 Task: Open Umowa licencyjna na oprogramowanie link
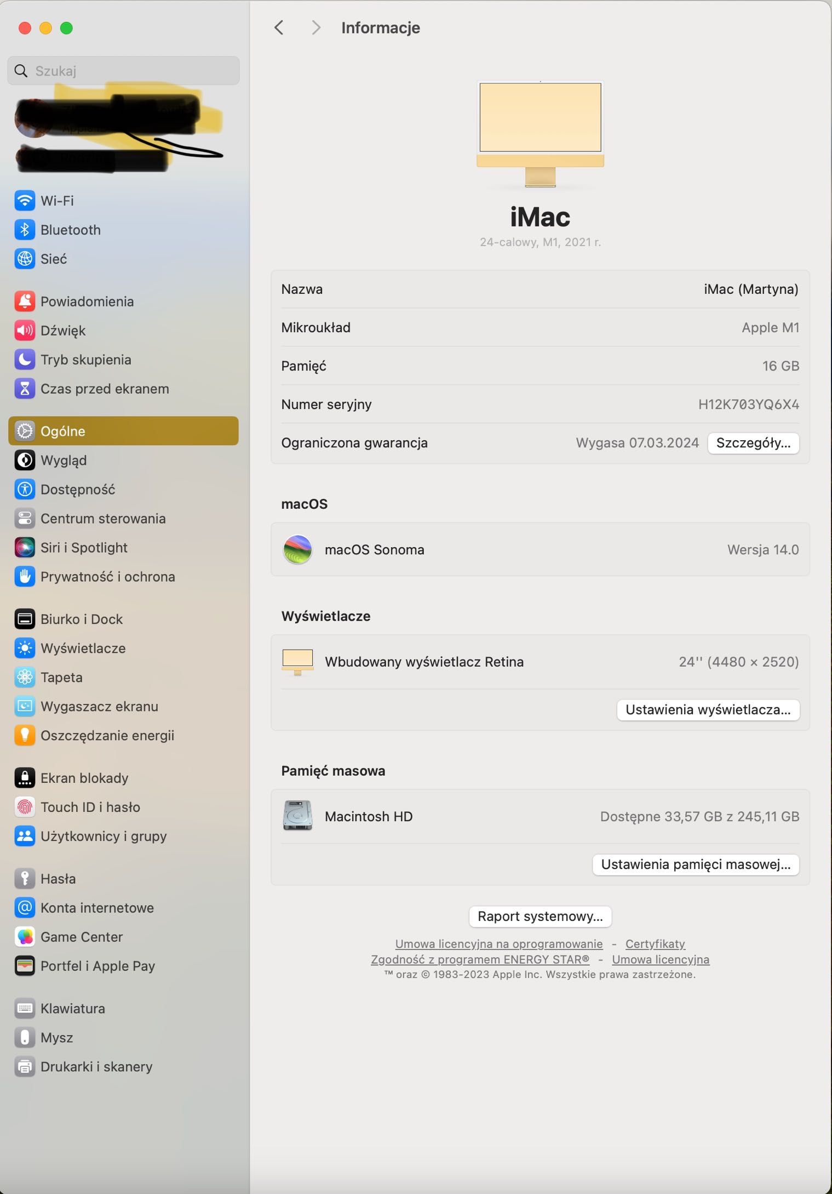(499, 944)
